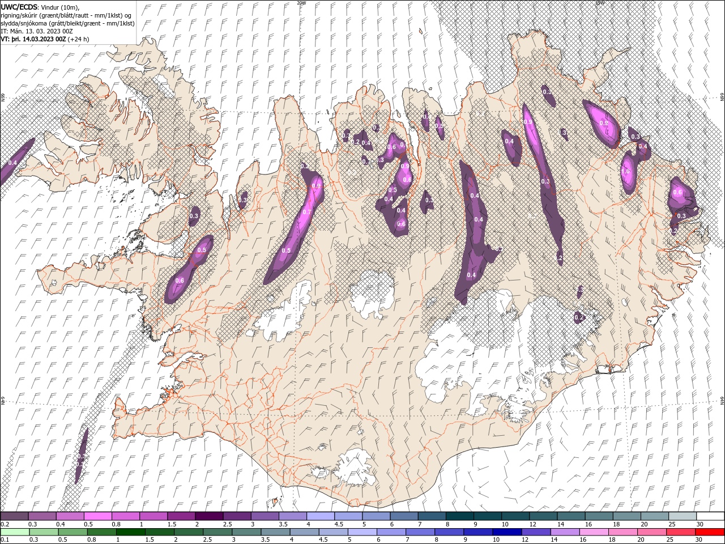Pick the dark teal snow swatch between 8 and 9
The height and width of the screenshot is (544, 725).
(x=459, y=516)
